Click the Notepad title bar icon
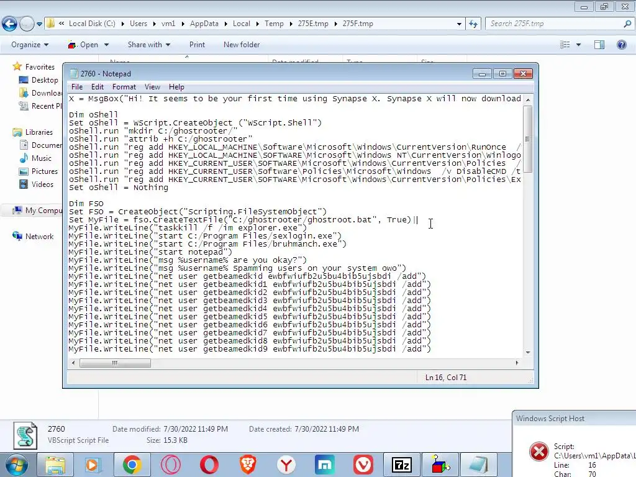Viewport: 636px width, 477px height. pyautogui.click(x=73, y=73)
